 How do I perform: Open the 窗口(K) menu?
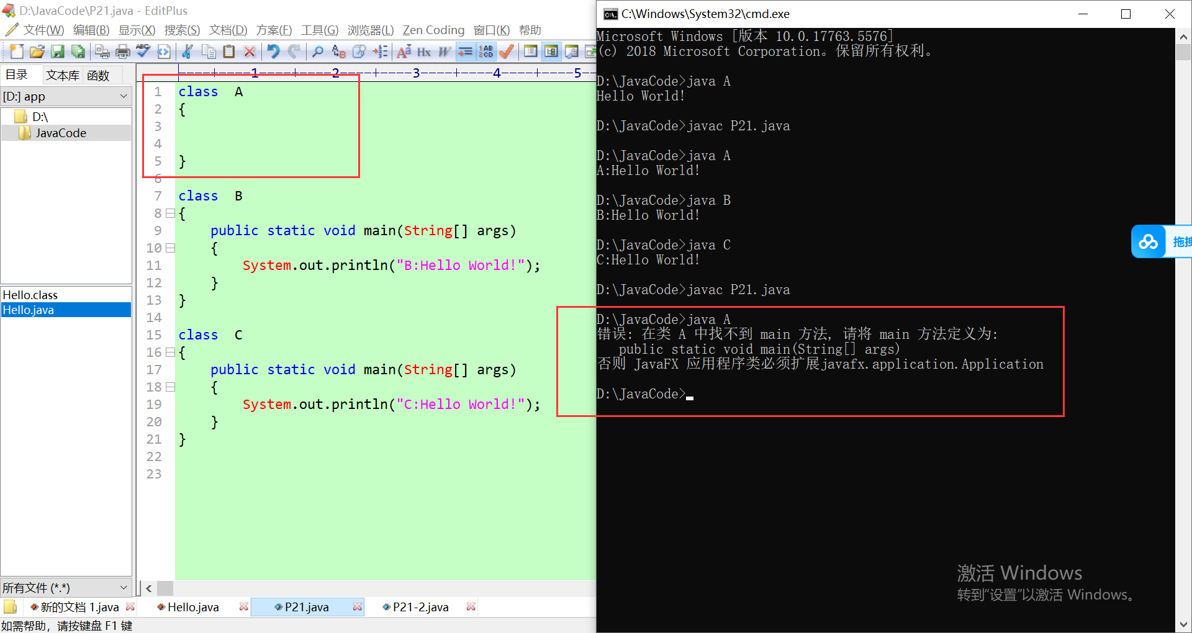[x=492, y=30]
